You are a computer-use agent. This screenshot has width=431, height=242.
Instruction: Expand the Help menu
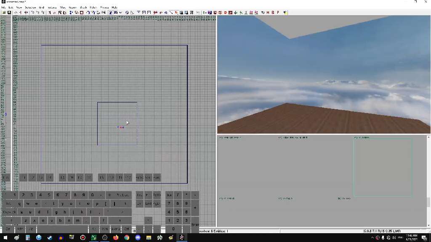(114, 8)
